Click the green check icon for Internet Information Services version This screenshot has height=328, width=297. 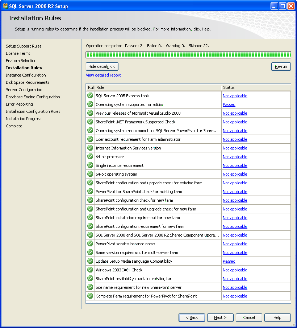(90, 148)
